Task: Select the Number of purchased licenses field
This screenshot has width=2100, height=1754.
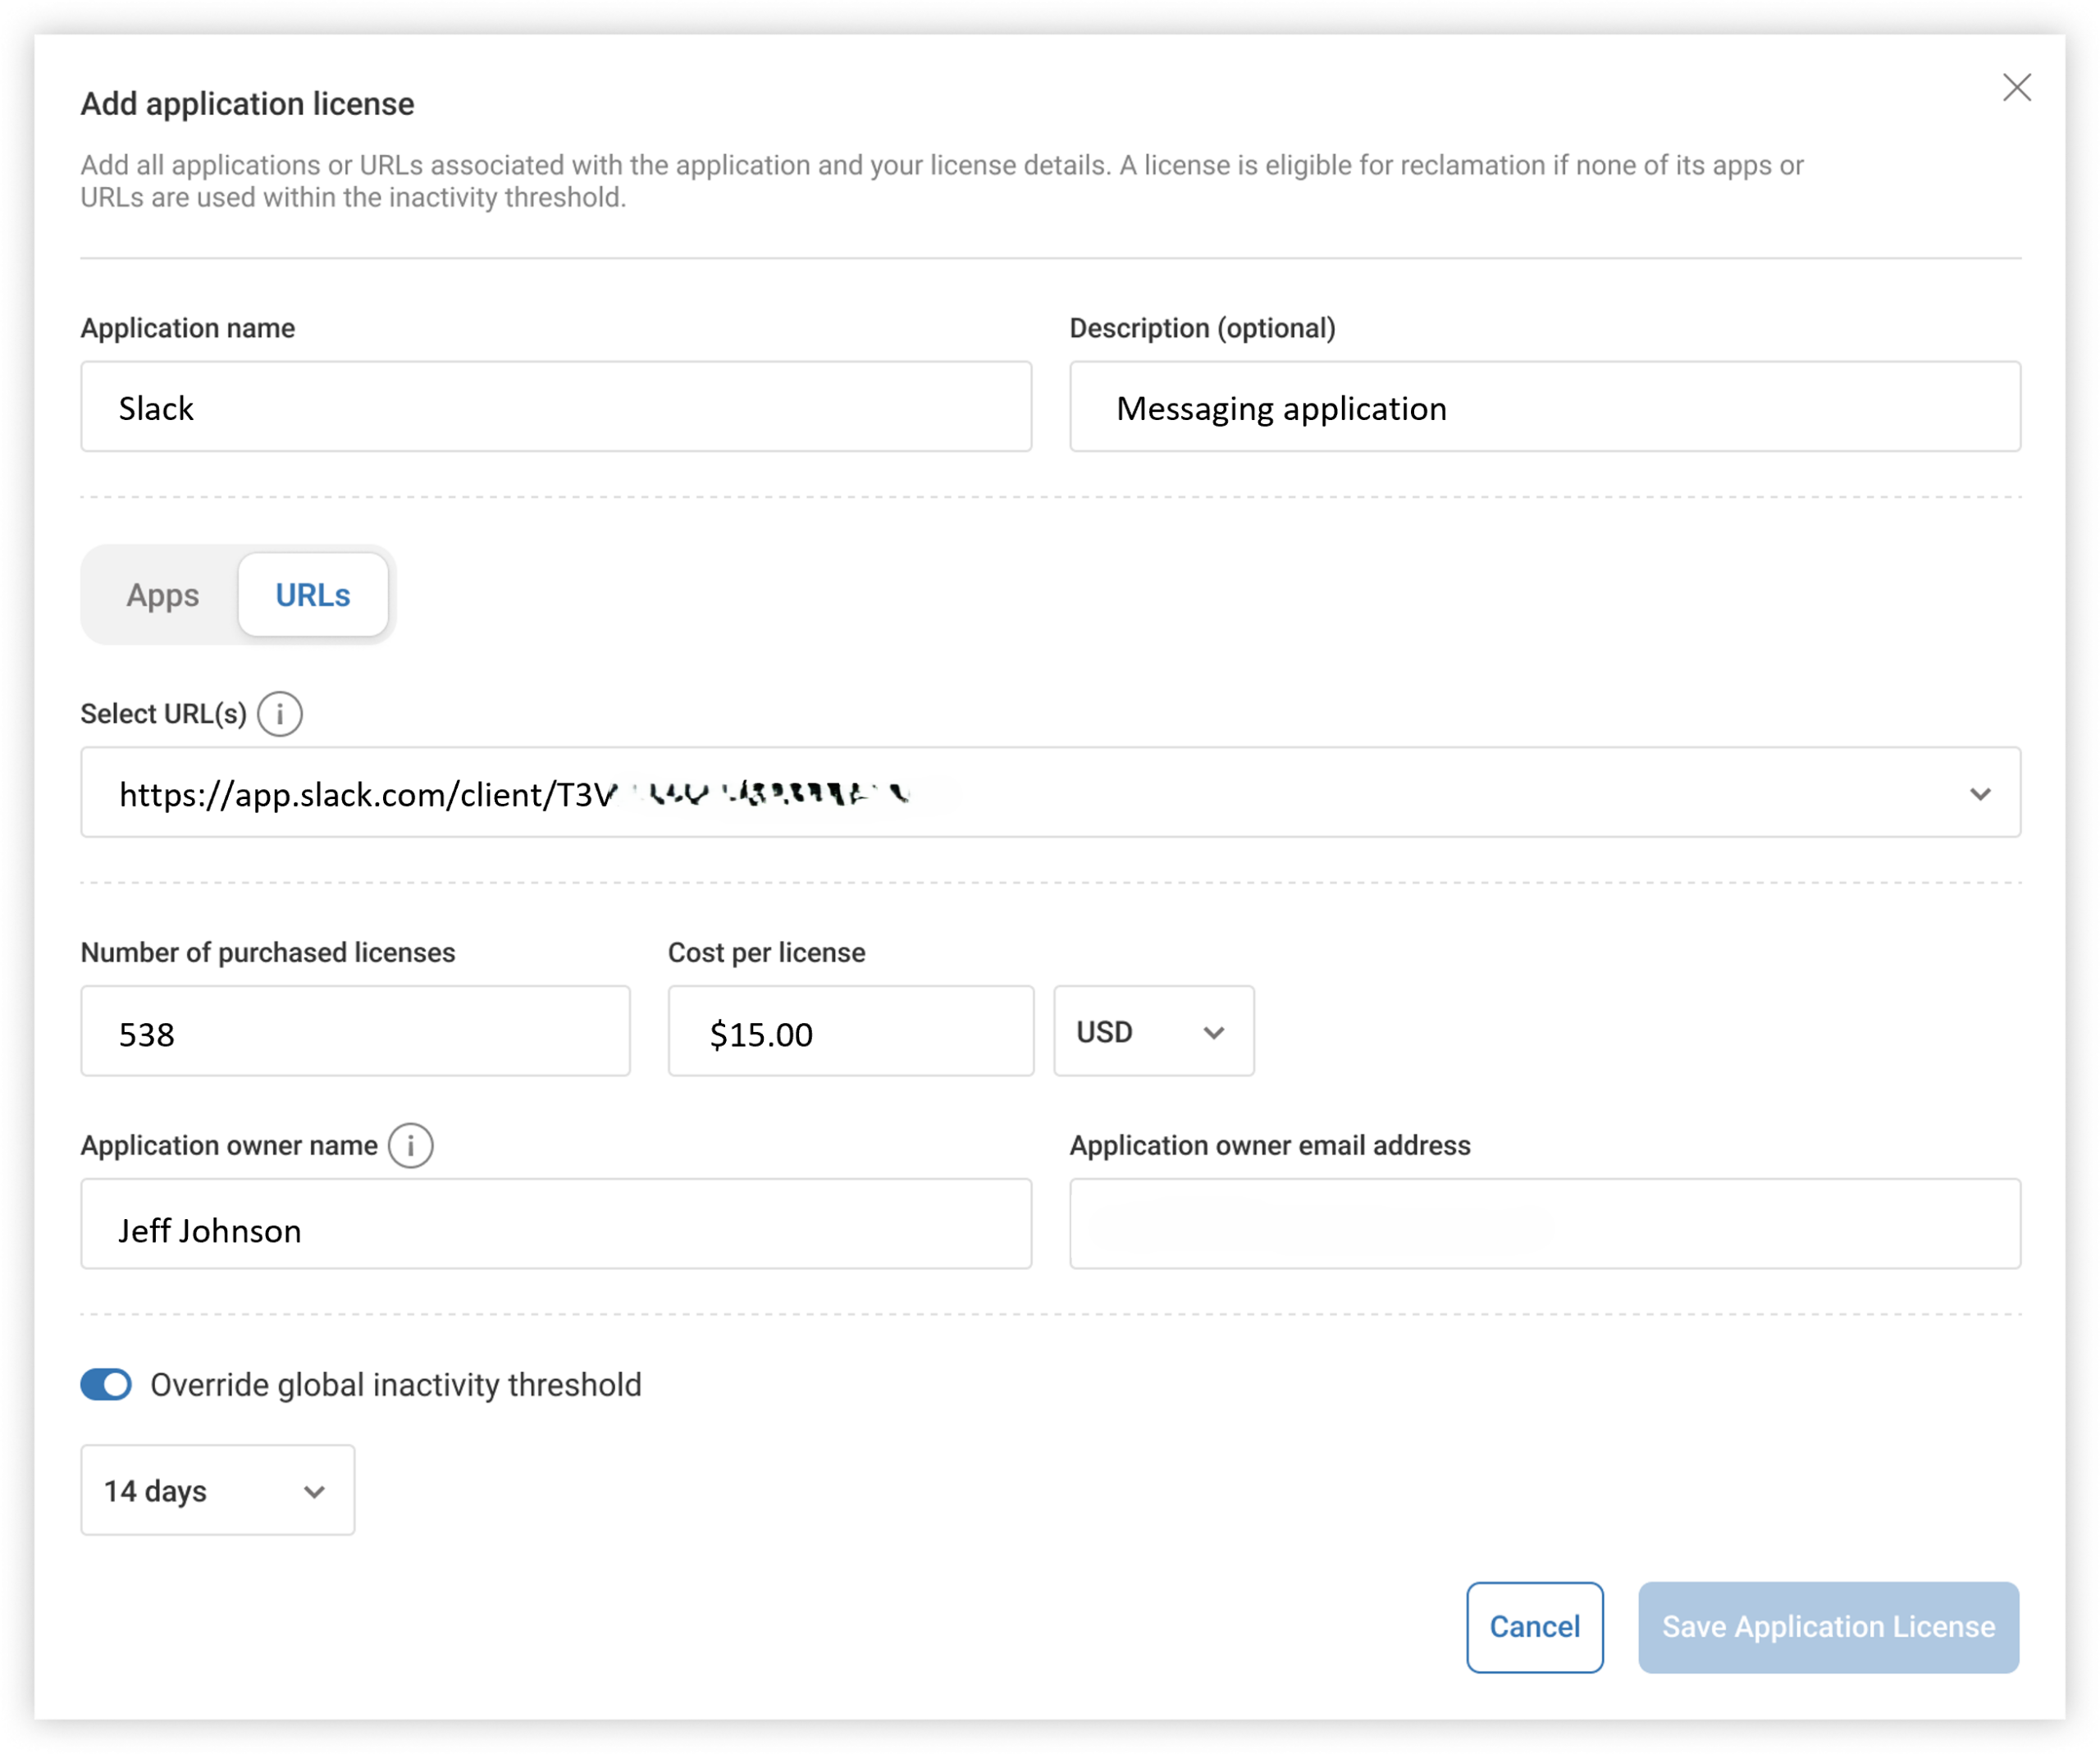Action: tap(355, 1031)
